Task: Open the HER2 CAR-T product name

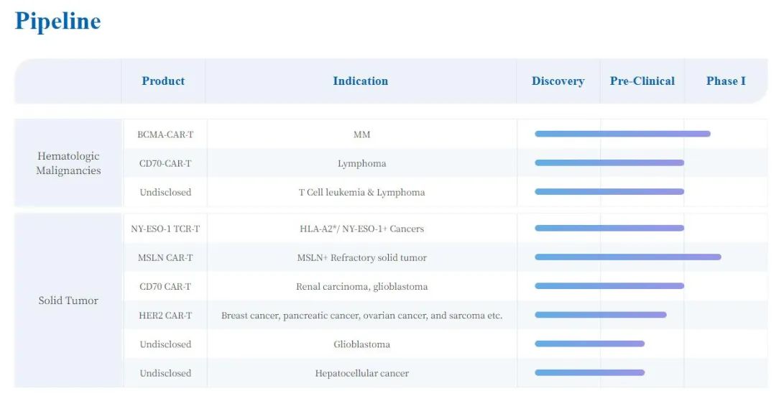Action: coord(165,315)
